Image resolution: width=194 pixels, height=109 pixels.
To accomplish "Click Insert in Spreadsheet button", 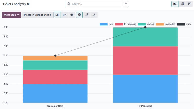I will point(37,15).
